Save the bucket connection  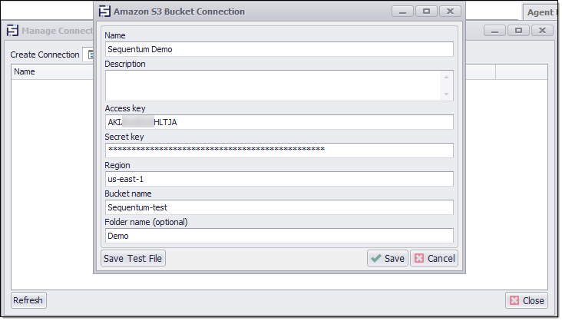[x=388, y=258]
